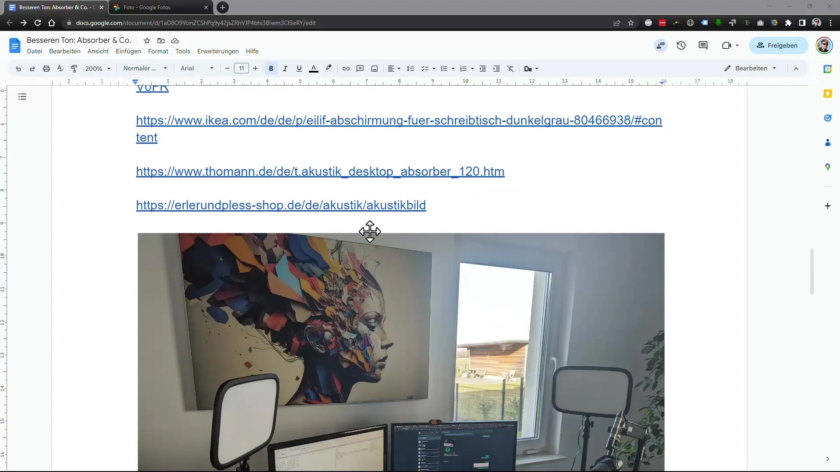The height and width of the screenshot is (472, 840).
Task: Select the Einfügen menu item
Action: coord(128,51)
